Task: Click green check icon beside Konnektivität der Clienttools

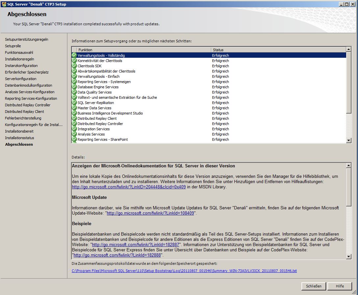Action: pos(74,60)
